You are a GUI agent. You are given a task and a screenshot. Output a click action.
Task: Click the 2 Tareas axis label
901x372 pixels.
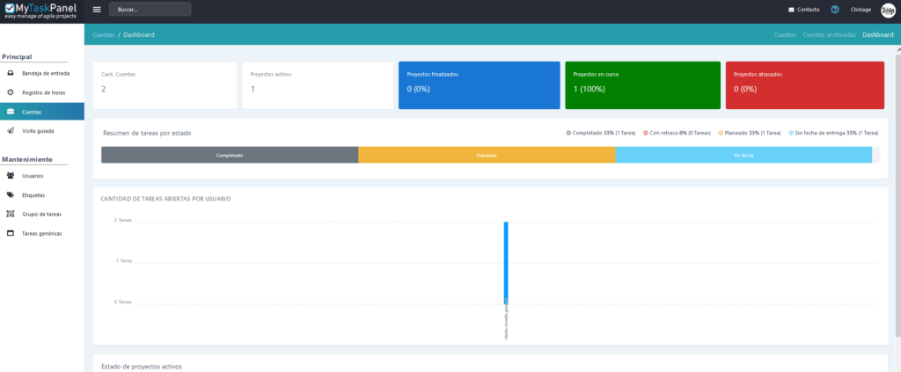pos(122,220)
